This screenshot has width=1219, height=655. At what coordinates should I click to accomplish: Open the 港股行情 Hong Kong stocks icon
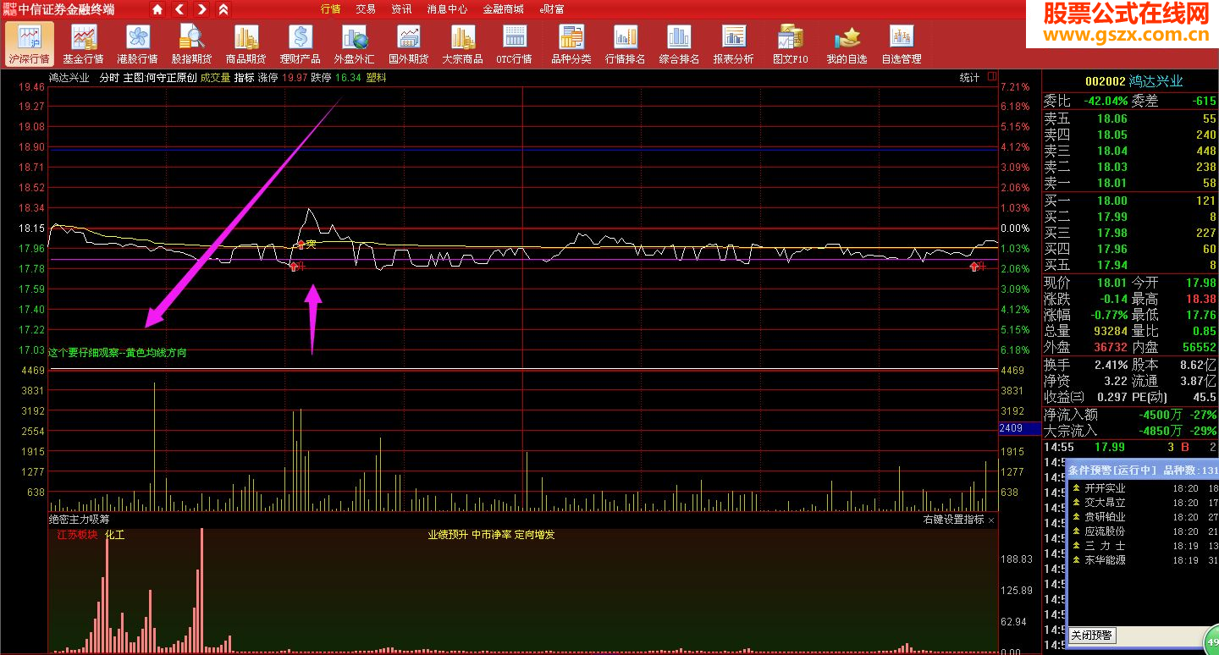[138, 44]
